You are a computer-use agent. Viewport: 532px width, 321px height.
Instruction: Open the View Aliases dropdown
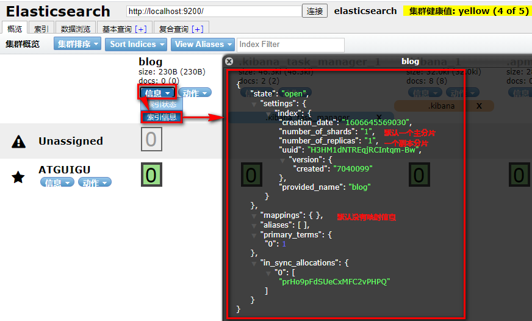203,44
